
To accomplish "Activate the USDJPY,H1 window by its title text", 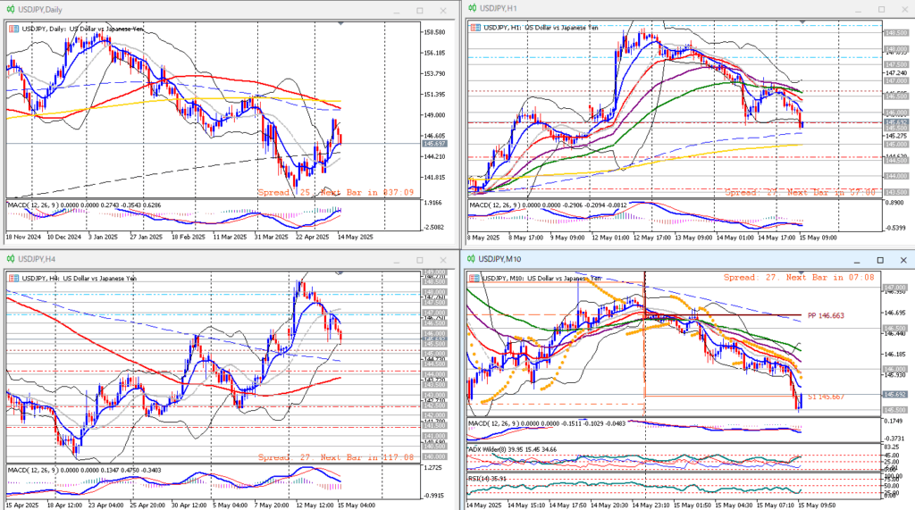I will (498, 8).
